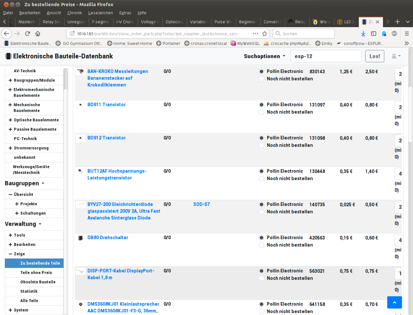Open the SOD-57 footprint link

coord(202,204)
